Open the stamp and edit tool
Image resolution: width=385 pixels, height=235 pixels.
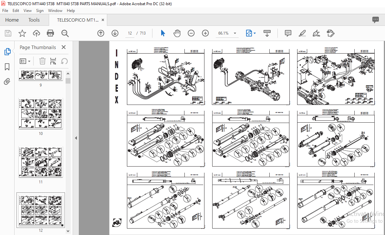pyautogui.click(x=330, y=33)
